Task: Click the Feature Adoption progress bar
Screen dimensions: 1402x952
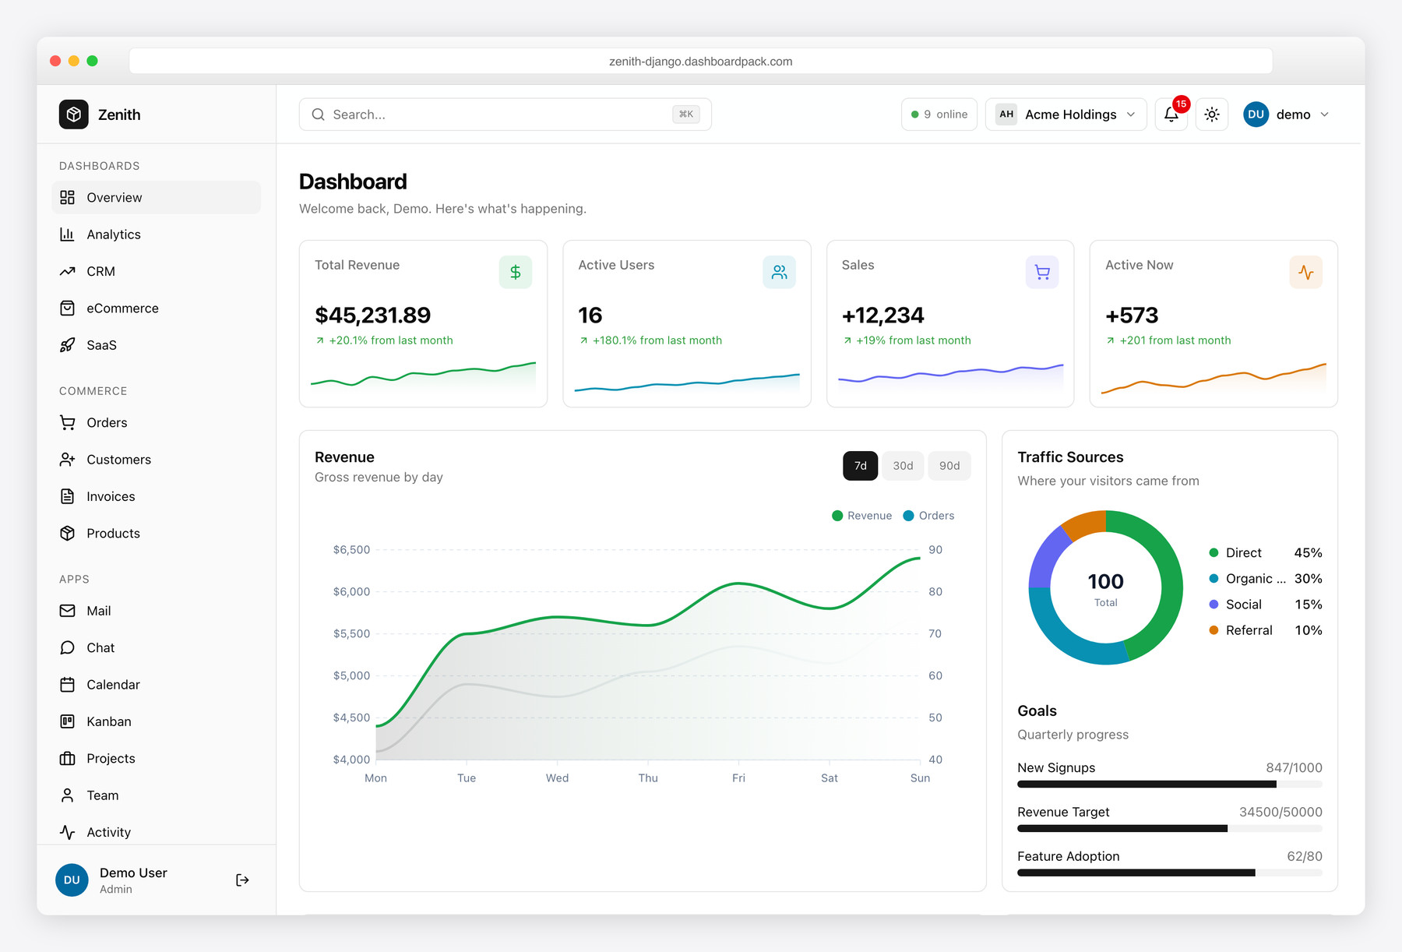Action: [x=1170, y=873]
